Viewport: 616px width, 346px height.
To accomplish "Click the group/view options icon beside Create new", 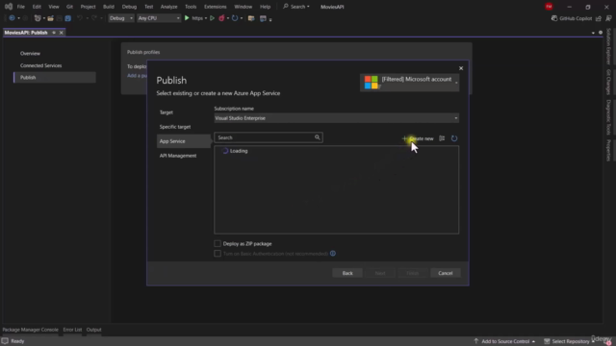I will [442, 138].
